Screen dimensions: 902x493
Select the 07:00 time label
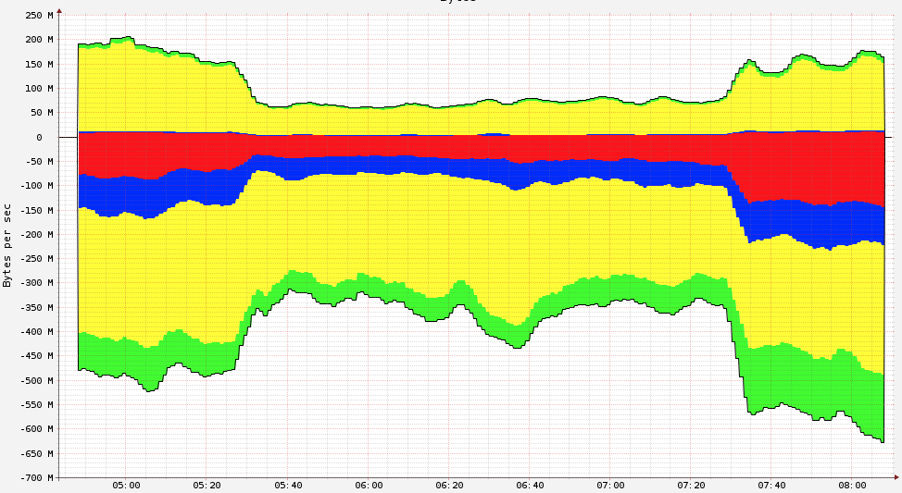click(x=610, y=485)
